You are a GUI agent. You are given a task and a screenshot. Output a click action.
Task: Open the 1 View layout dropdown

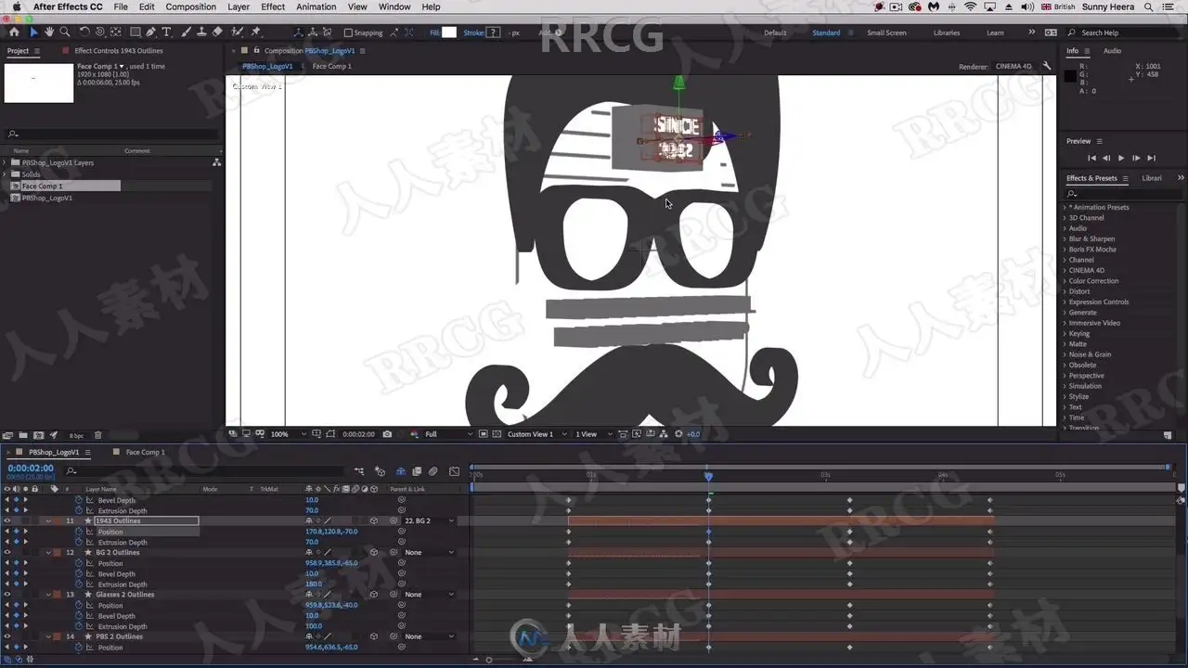[592, 434]
